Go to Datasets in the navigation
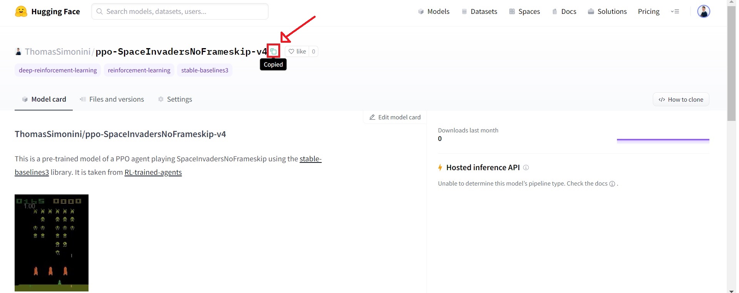Image resolution: width=739 pixels, height=293 pixels. tap(479, 12)
